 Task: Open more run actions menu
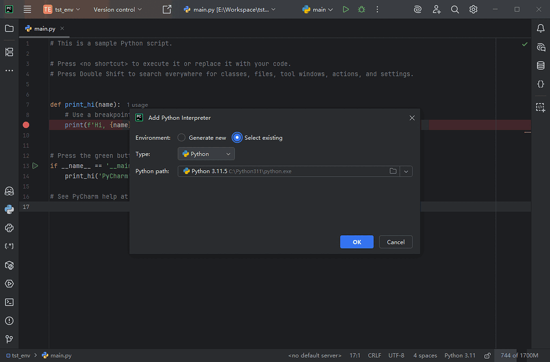click(x=378, y=10)
